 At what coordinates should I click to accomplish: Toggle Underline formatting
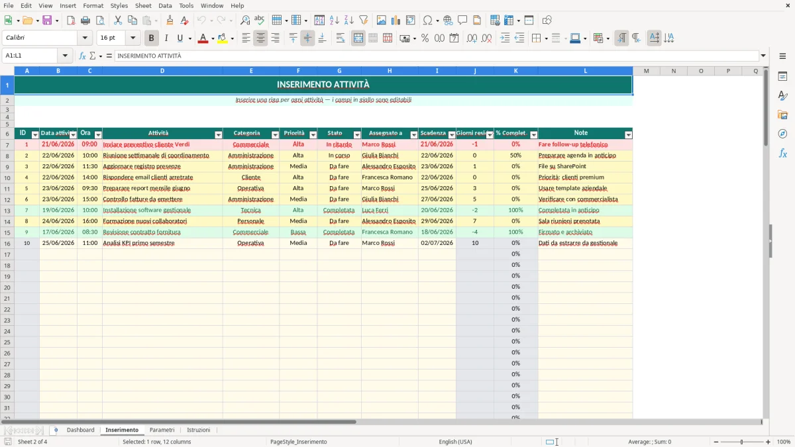coord(180,38)
